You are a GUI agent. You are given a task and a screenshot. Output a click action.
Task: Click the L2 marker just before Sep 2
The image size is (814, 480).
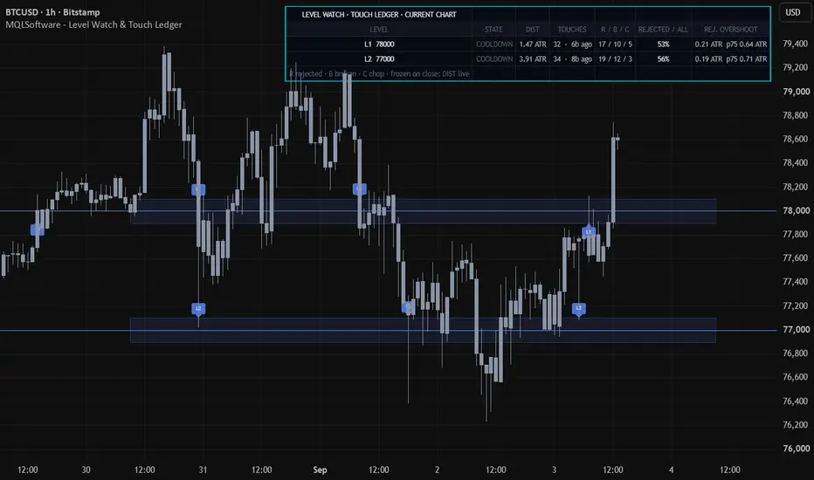tap(408, 308)
